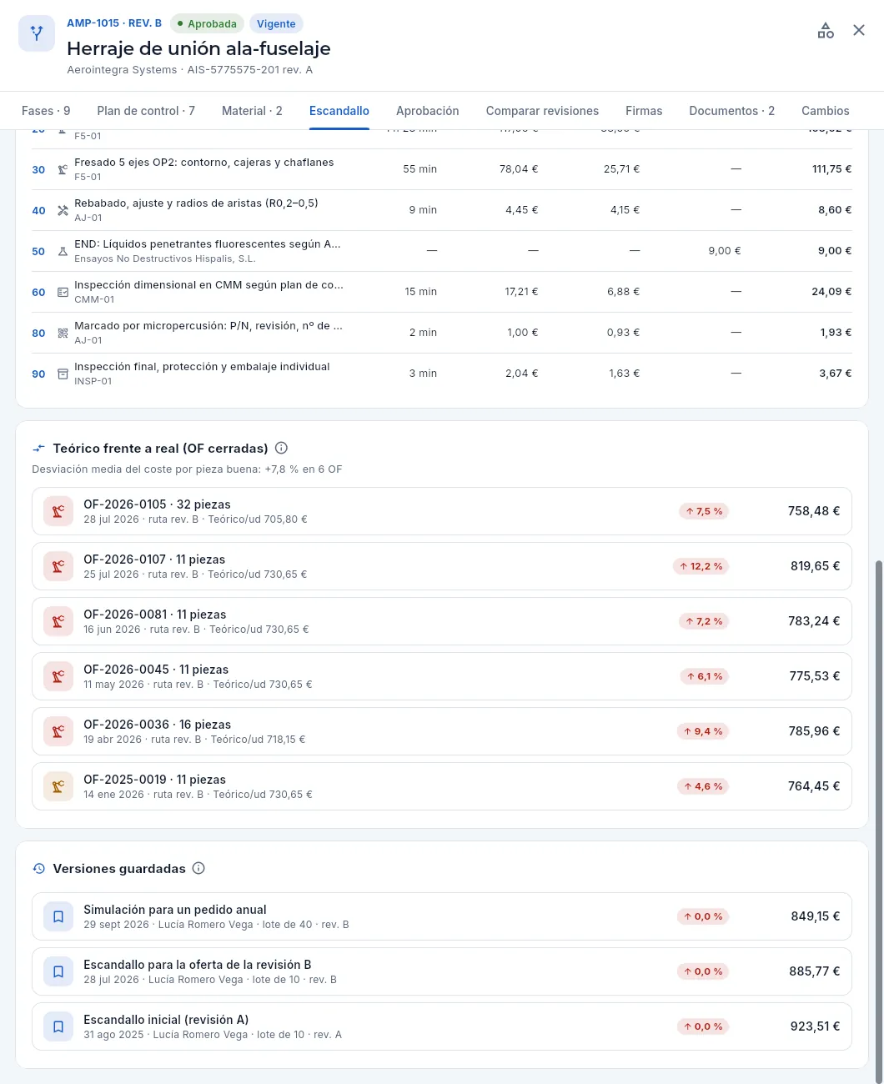The height and width of the screenshot is (1084, 884).
Task: Click the shapes icon beside the close button
Action: click(x=826, y=31)
